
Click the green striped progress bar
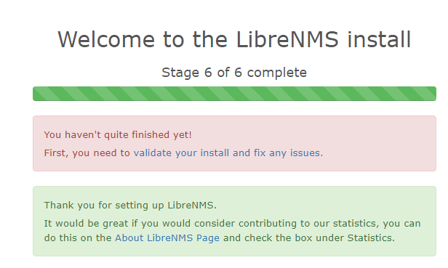pos(234,94)
